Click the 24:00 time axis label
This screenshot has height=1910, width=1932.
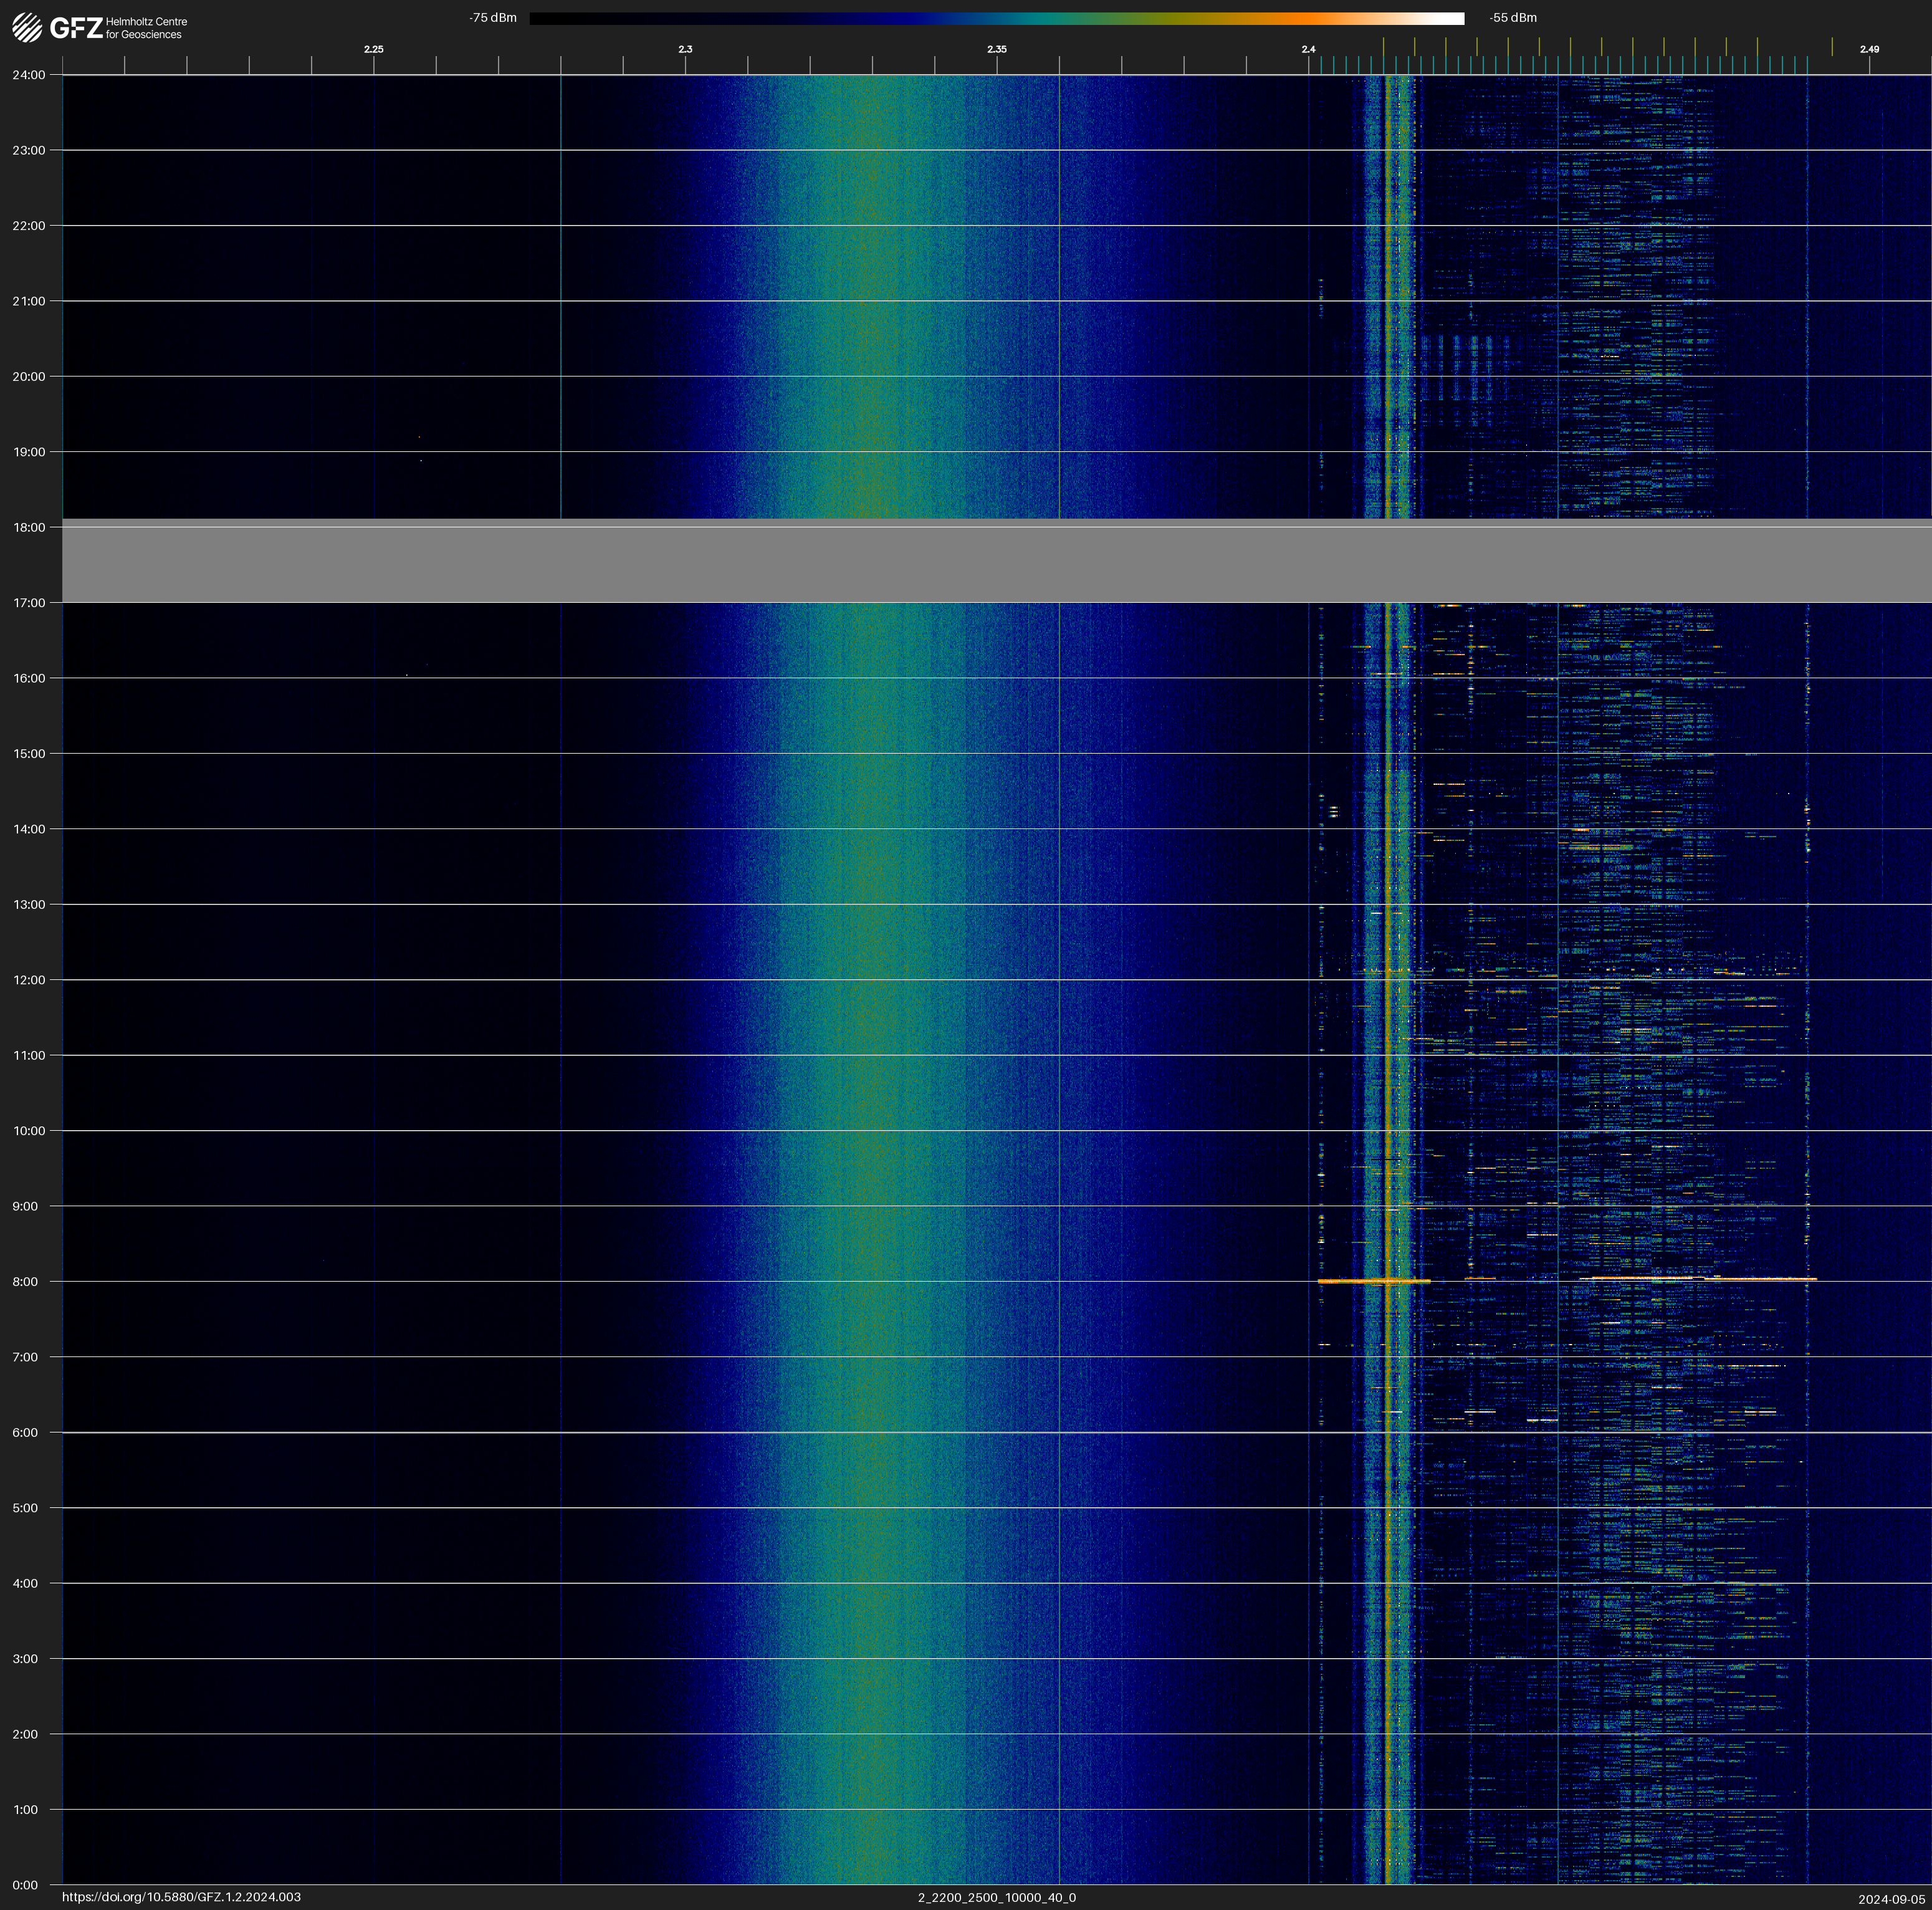(x=29, y=75)
